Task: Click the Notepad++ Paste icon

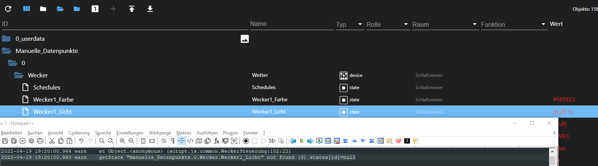Action: pos(69,141)
